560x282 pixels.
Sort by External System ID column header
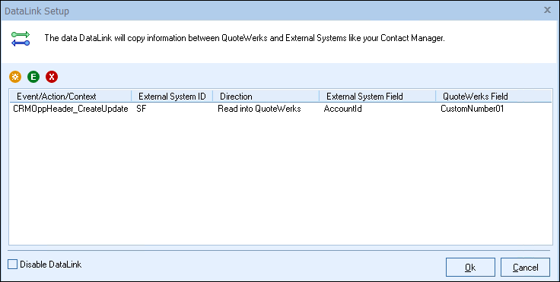[172, 96]
